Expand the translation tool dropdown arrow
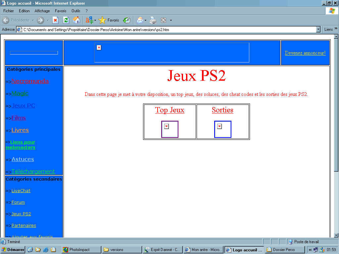 pyautogui.click(x=95, y=21)
